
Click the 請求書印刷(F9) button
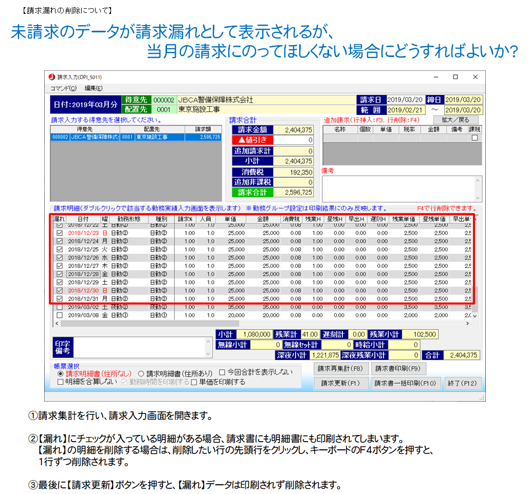point(398,368)
